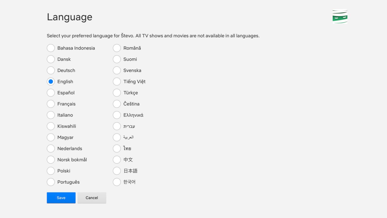Select the Română radio button

pyautogui.click(x=117, y=48)
